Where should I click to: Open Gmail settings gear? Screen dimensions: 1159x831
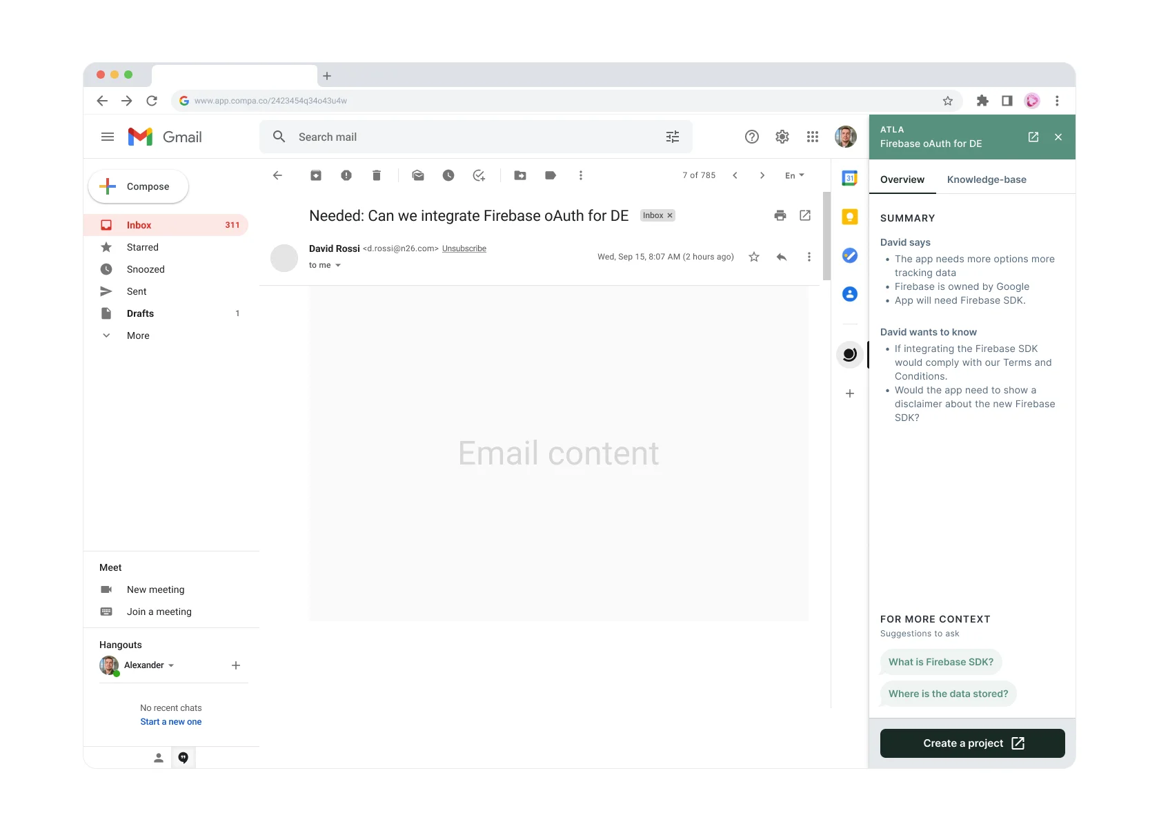pyautogui.click(x=782, y=137)
